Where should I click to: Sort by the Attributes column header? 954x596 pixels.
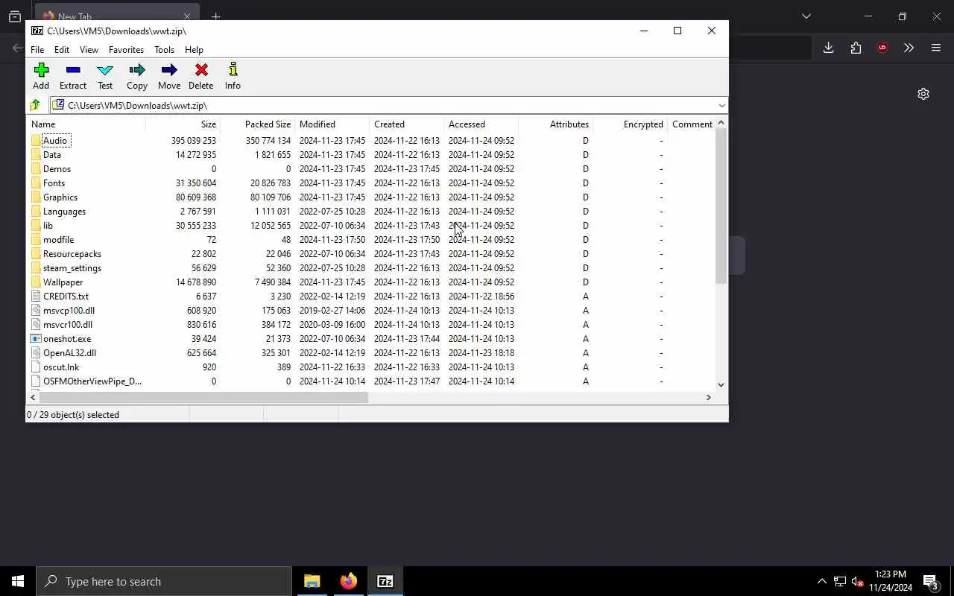[x=555, y=124]
